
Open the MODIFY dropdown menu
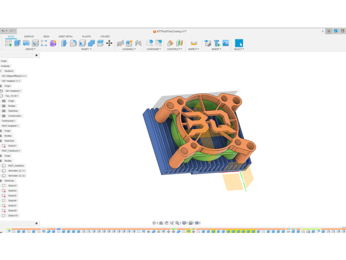pyautogui.click(x=86, y=49)
